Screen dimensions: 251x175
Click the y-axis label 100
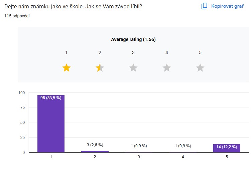(22, 93)
